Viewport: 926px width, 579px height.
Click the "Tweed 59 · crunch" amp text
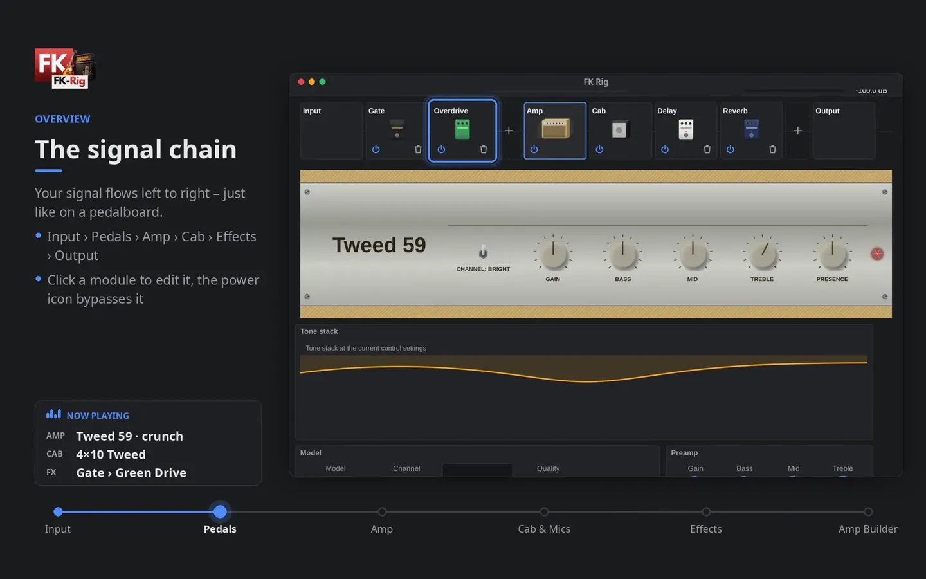point(130,436)
